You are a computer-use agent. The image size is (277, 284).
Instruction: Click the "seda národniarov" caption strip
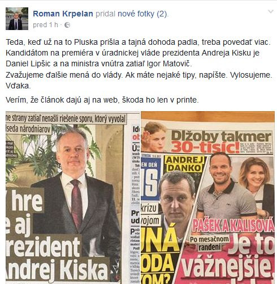(28, 129)
